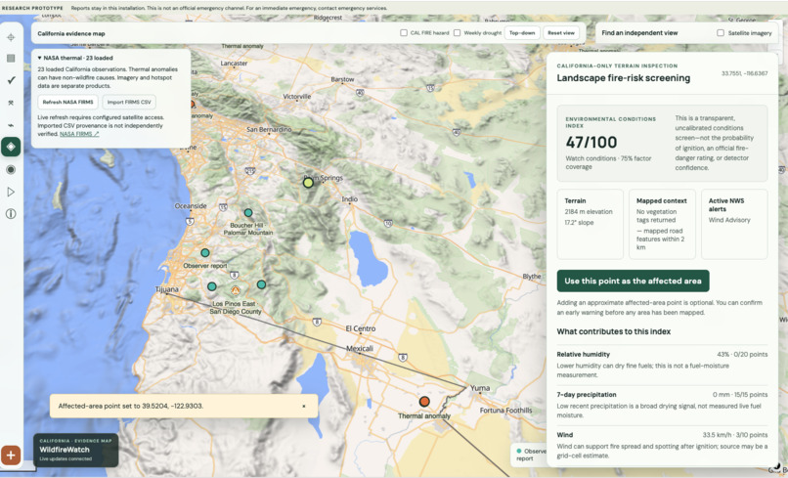Click the Find an independent view label

point(639,32)
